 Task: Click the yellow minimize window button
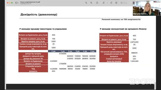tap(10, 3)
